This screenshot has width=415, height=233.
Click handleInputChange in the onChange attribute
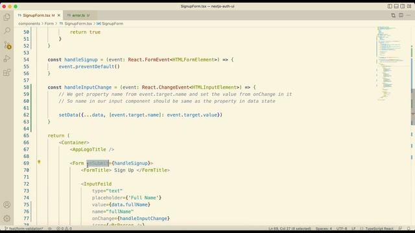143,219
